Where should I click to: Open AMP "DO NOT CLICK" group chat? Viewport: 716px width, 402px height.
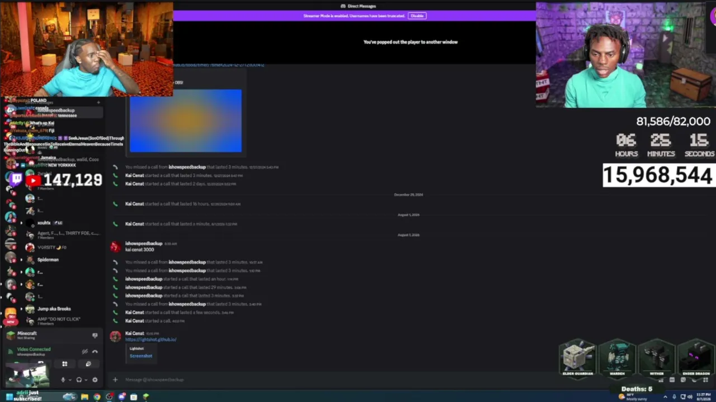click(59, 320)
